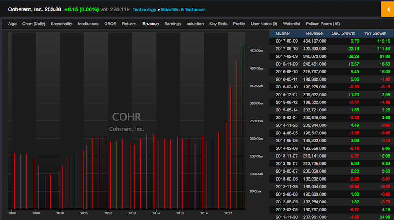Click the 2014-02-06 quarter date
Screen dimensions: 394x220
pos(287,148)
